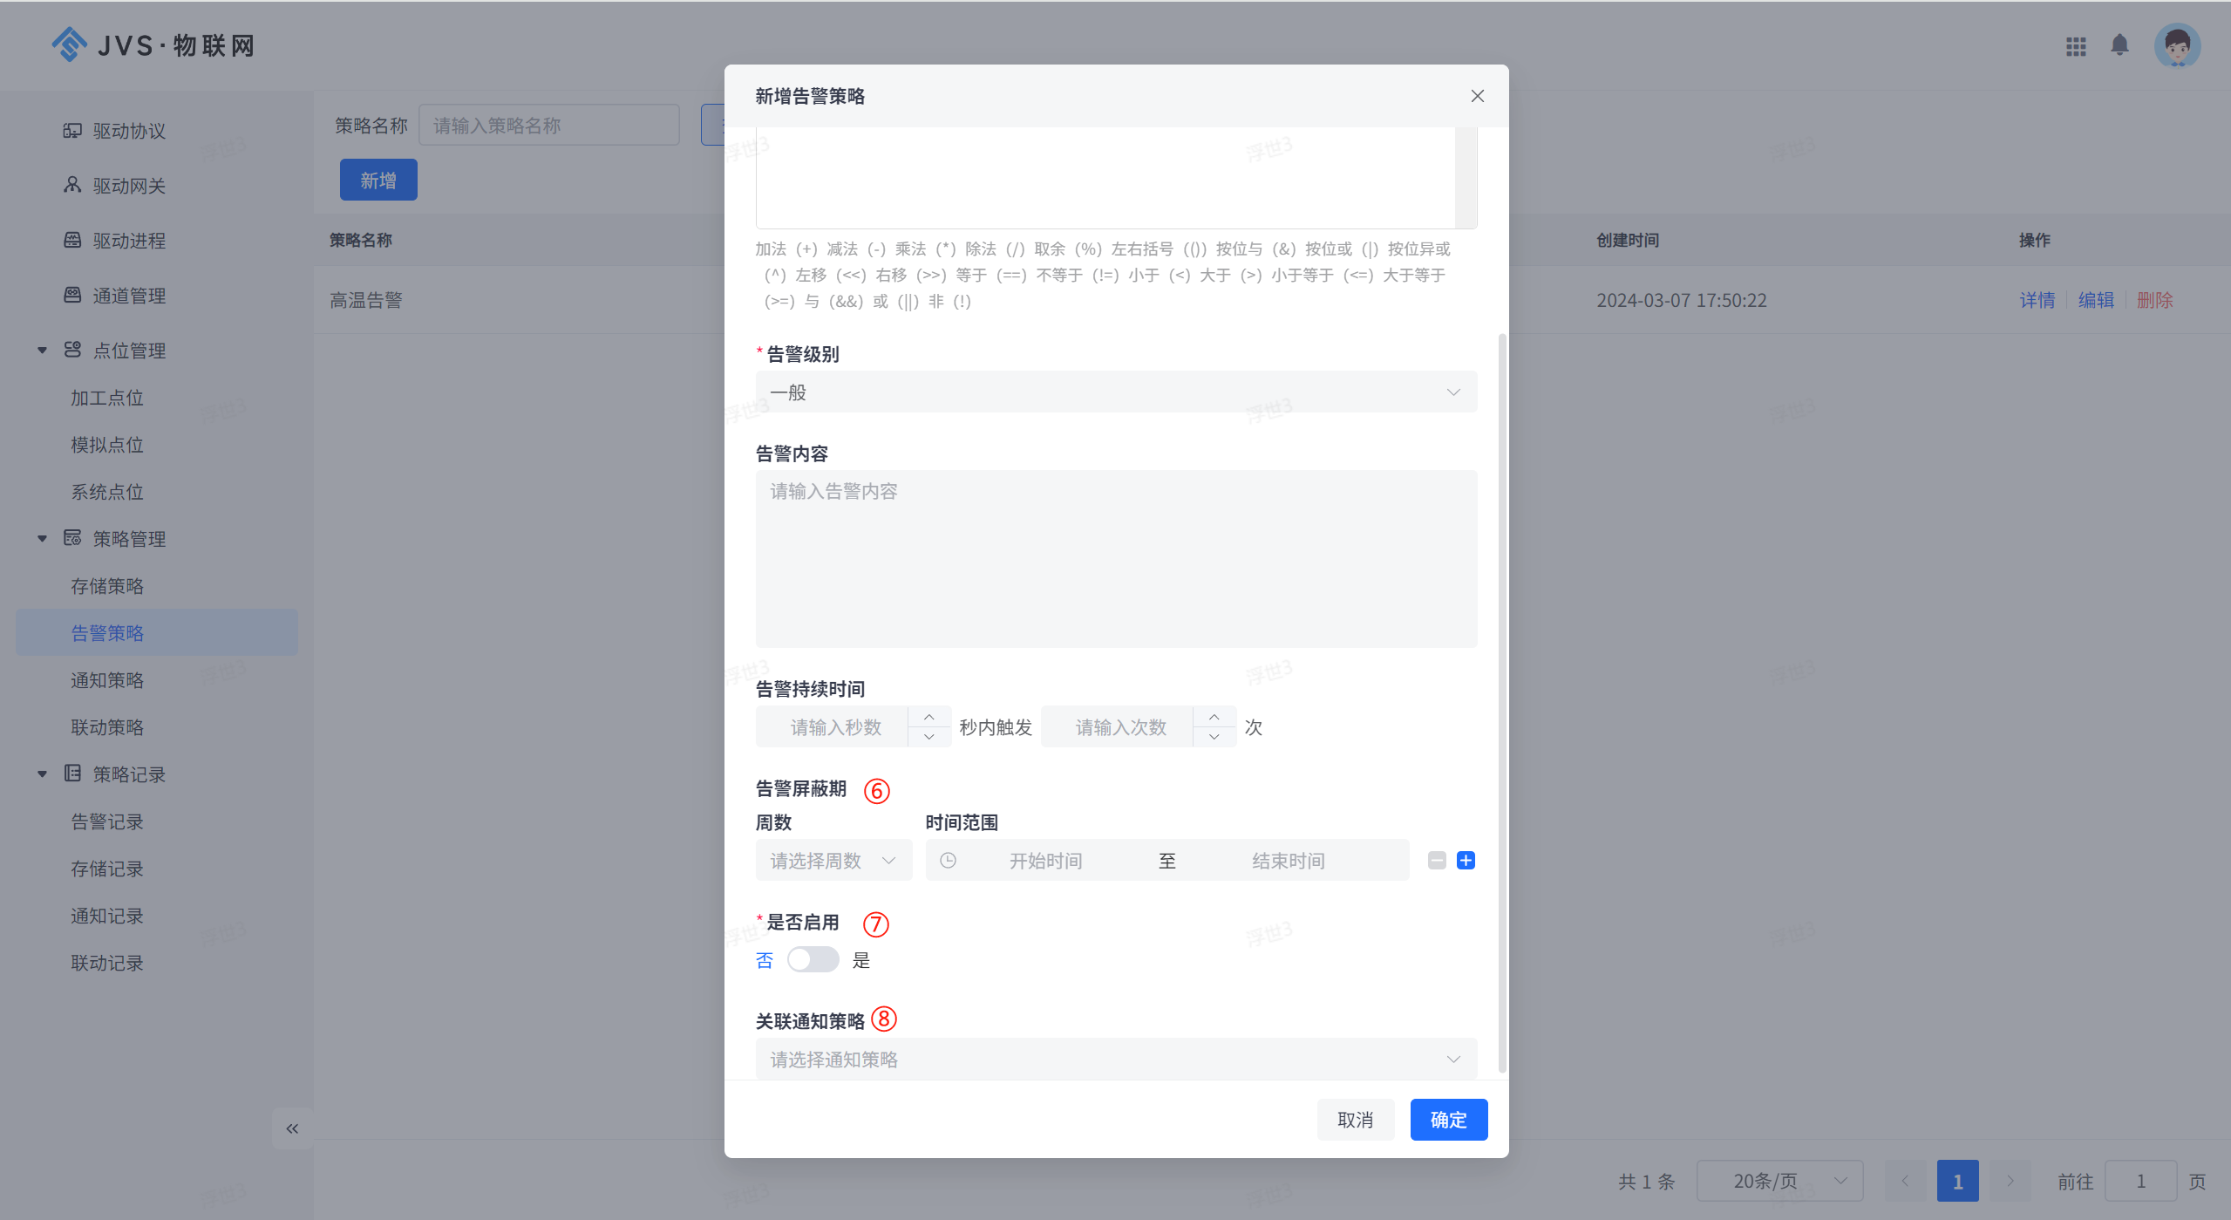Click the clock icon in the time range field
Image resolution: width=2231 pixels, height=1220 pixels.
point(949,861)
